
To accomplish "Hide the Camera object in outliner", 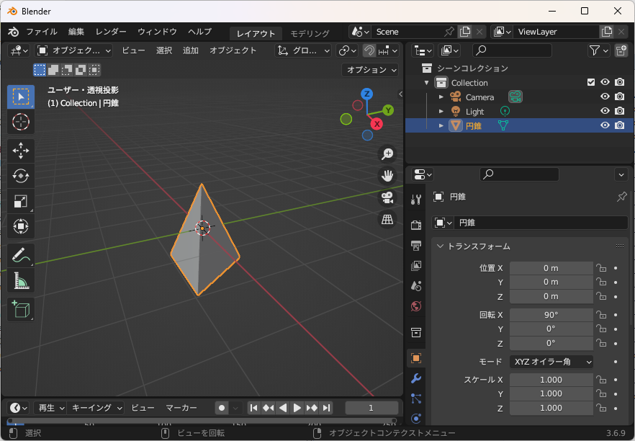I will pos(605,97).
